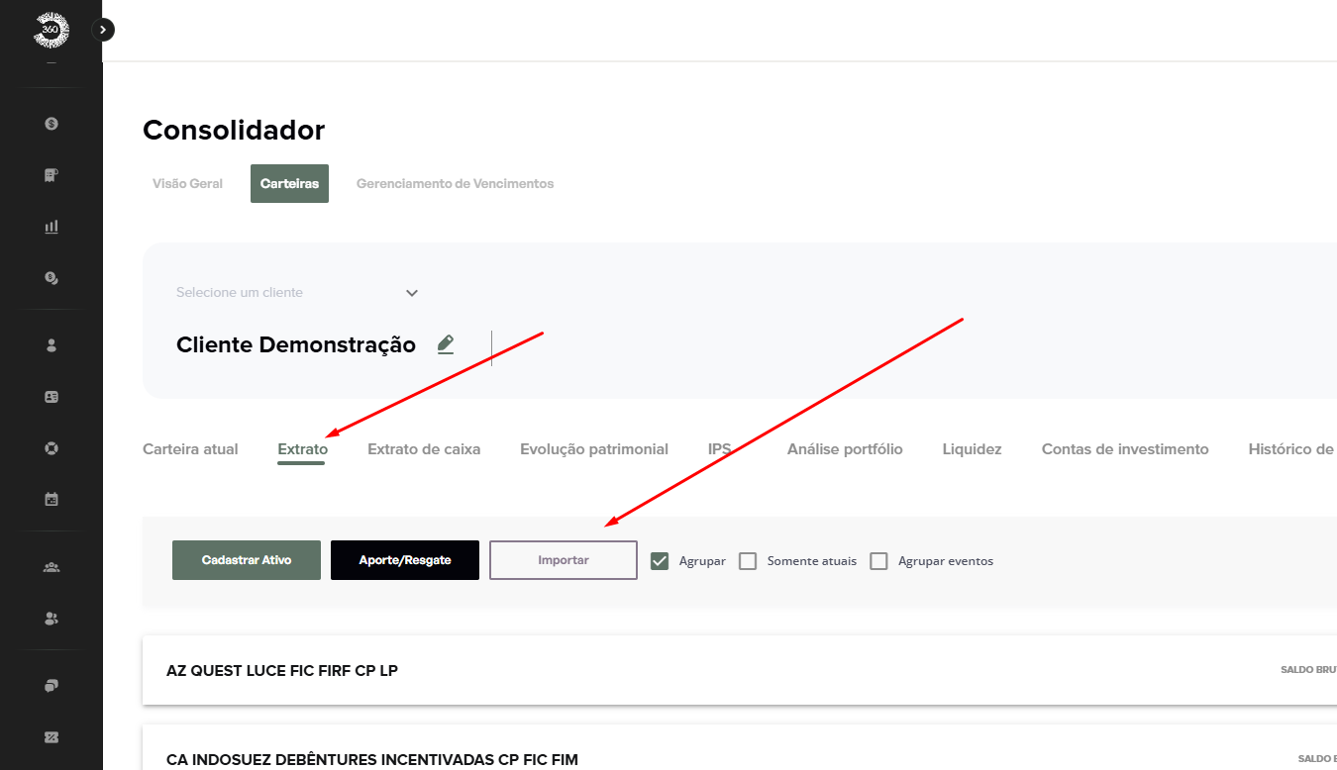Screen dimensions: 1337x770
Task: Open the Extrato de caixa tab
Action: [424, 449]
